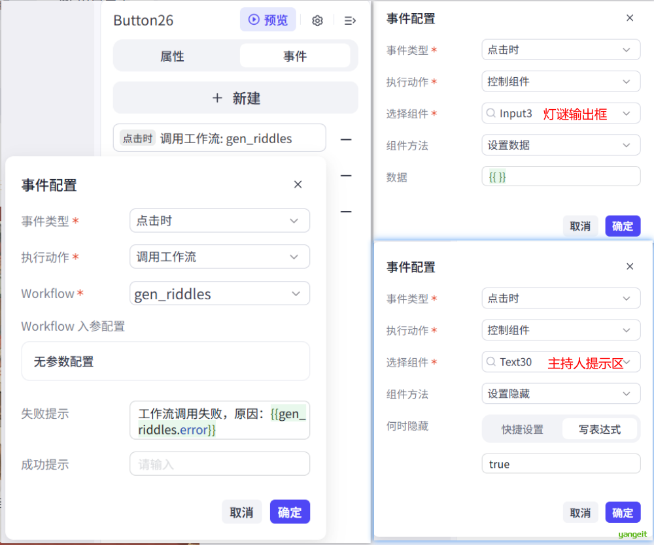The height and width of the screenshot is (545, 654).
Task: Open the Workflow gen_riddles dropdown
Action: (220, 294)
